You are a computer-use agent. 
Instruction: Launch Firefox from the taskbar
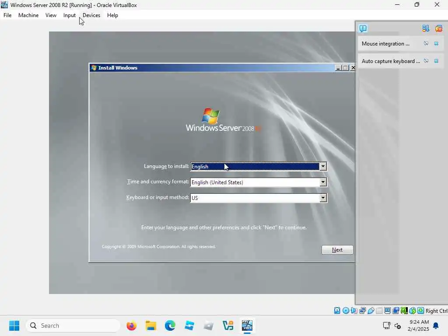point(131,325)
